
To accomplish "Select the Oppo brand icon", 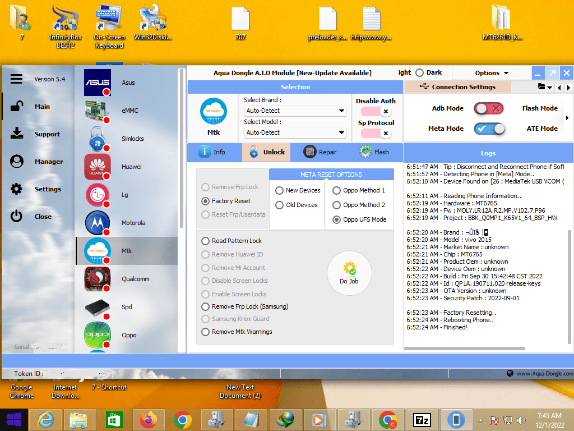I will coord(98,335).
